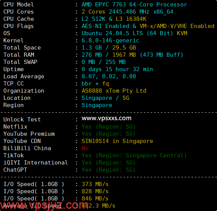Select the load average '0.07, 0.02, 0.00'
This screenshot has width=217, height=211.
pos(109,76)
